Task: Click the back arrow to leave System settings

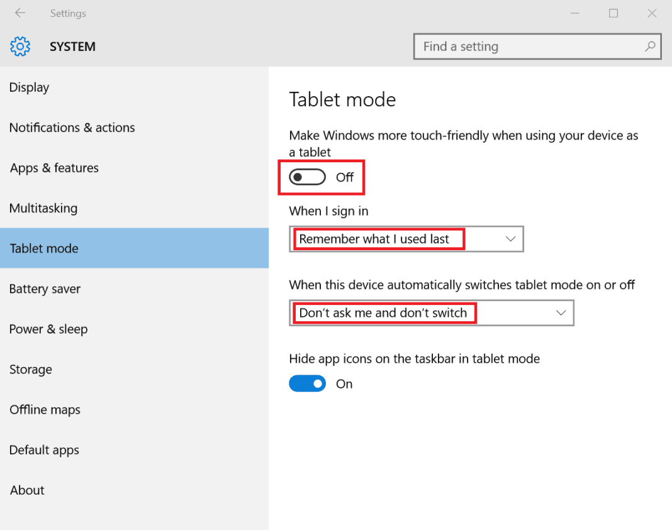Action: (x=20, y=13)
